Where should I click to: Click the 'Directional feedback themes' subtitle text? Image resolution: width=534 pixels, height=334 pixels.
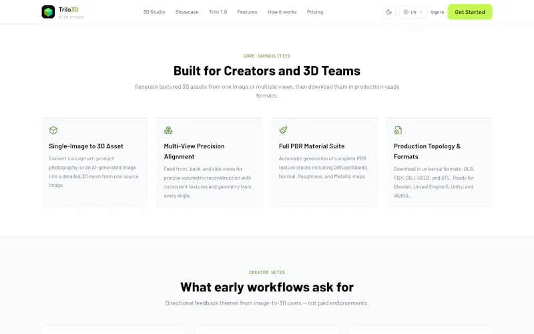[x=267, y=303]
